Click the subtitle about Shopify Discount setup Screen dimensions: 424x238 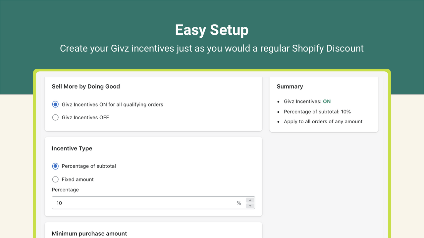(x=212, y=48)
